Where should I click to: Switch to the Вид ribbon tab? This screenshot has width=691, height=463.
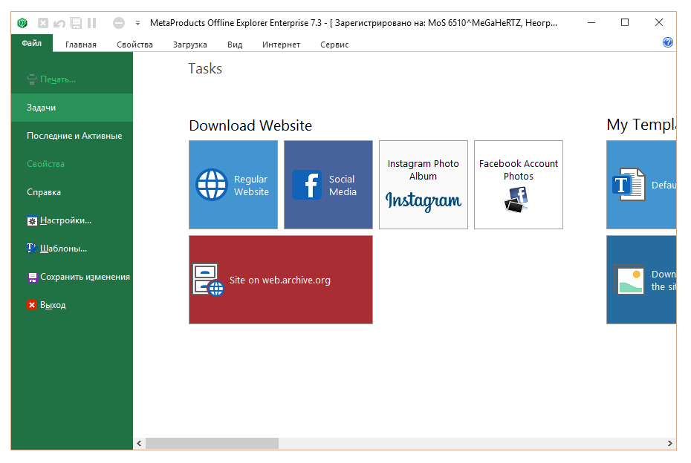point(235,45)
